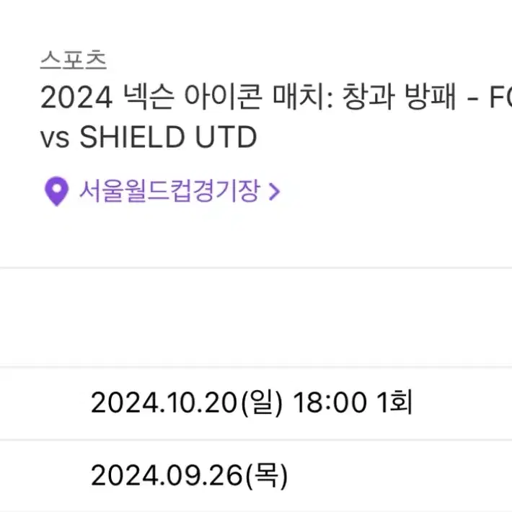Click the blank section between the divider lines
512x512 pixels.
(x=256, y=317)
